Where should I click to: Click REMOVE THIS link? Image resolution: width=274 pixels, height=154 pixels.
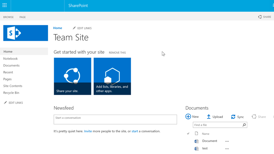coord(117,53)
